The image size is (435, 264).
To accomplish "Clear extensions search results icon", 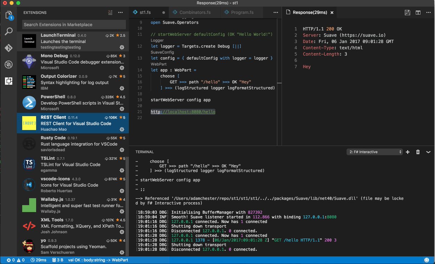I will coord(110,13).
